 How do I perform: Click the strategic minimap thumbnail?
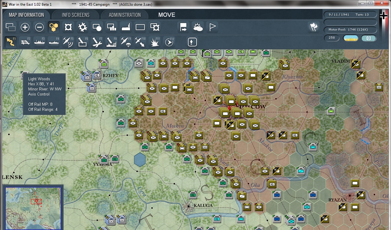click(33, 208)
